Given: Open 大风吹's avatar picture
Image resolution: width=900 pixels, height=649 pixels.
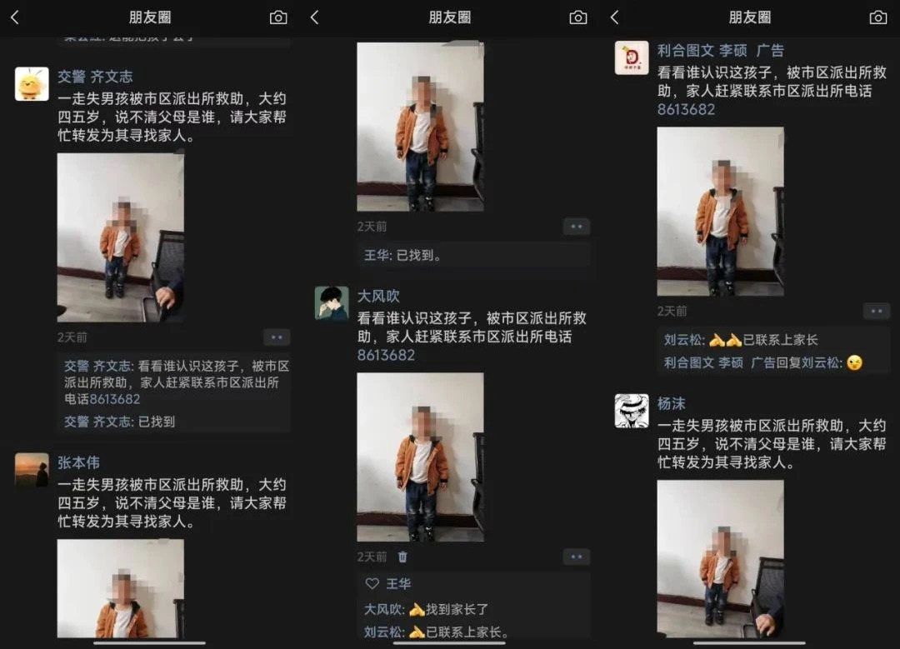Looking at the screenshot, I should pos(332,303).
